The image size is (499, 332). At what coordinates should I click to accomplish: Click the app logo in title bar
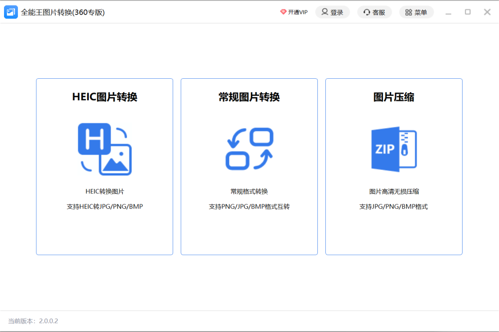pos(11,12)
